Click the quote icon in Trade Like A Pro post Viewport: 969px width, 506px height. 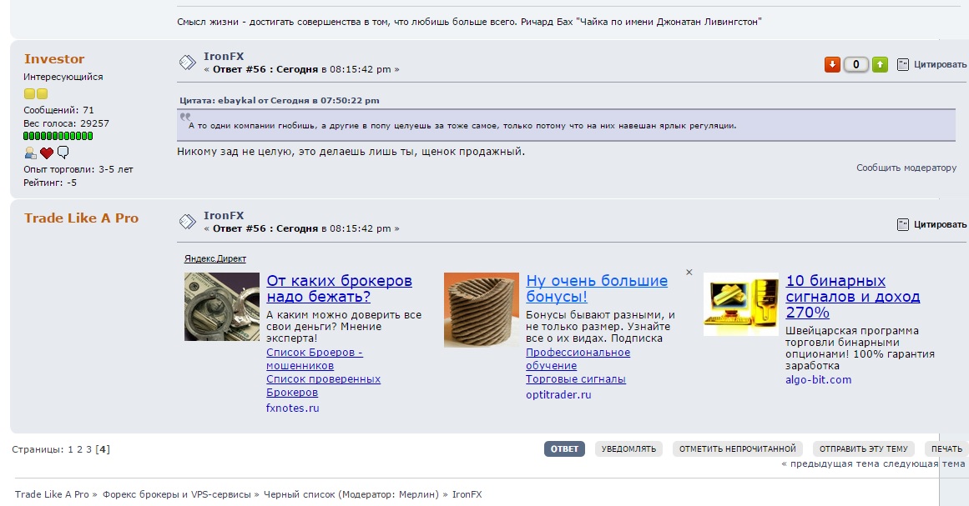click(x=903, y=224)
